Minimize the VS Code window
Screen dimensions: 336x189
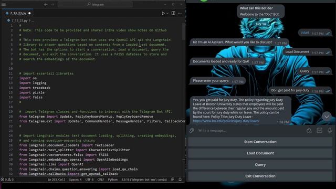click(165, 4)
